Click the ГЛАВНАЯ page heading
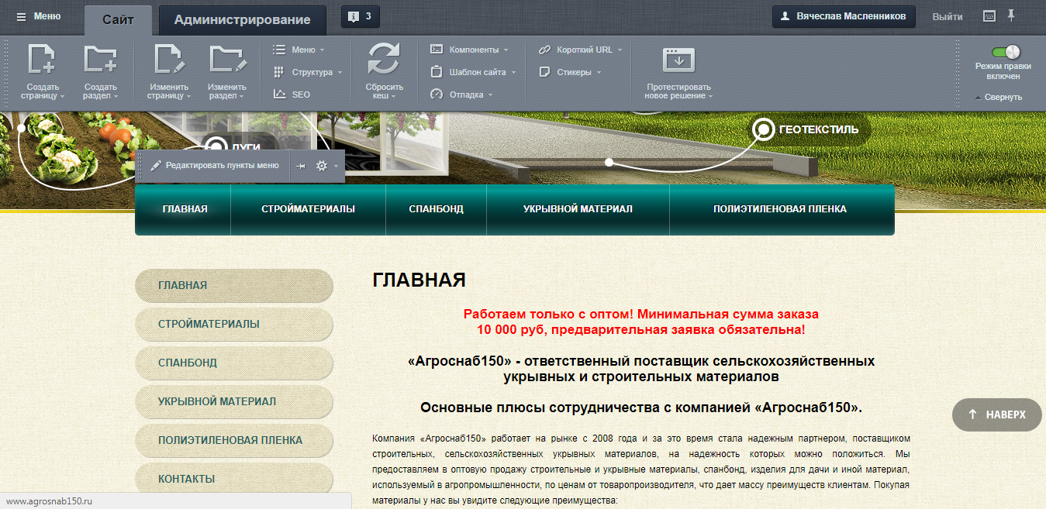The height and width of the screenshot is (509, 1046). [x=419, y=280]
